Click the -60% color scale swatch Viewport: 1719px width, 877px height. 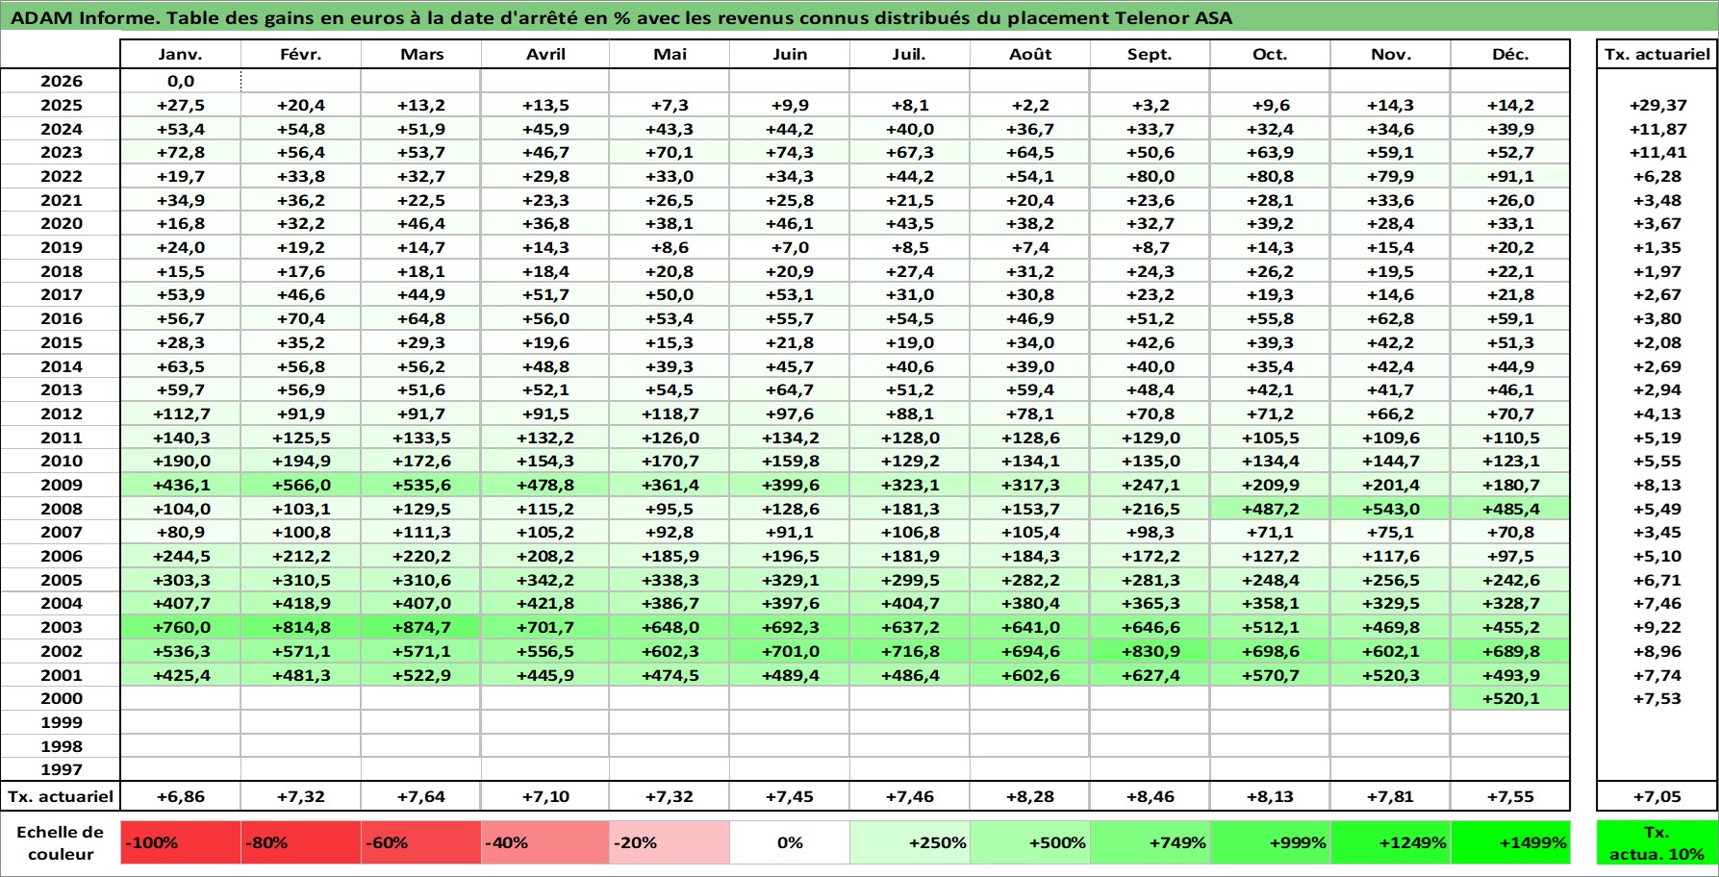tap(421, 842)
